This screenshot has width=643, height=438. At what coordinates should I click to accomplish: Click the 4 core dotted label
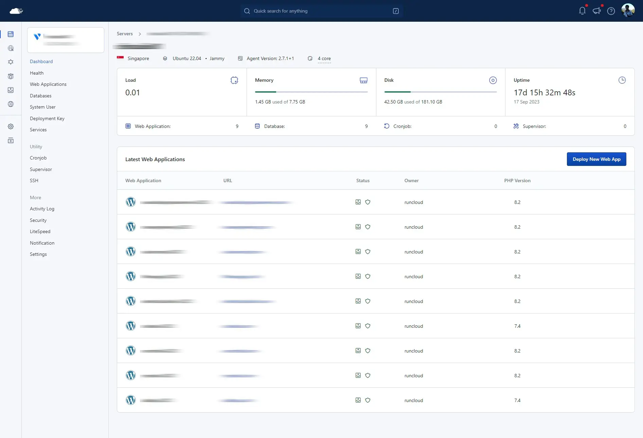click(x=324, y=59)
